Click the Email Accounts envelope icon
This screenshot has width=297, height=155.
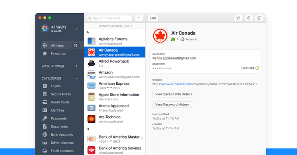pyautogui.click(x=45, y=150)
